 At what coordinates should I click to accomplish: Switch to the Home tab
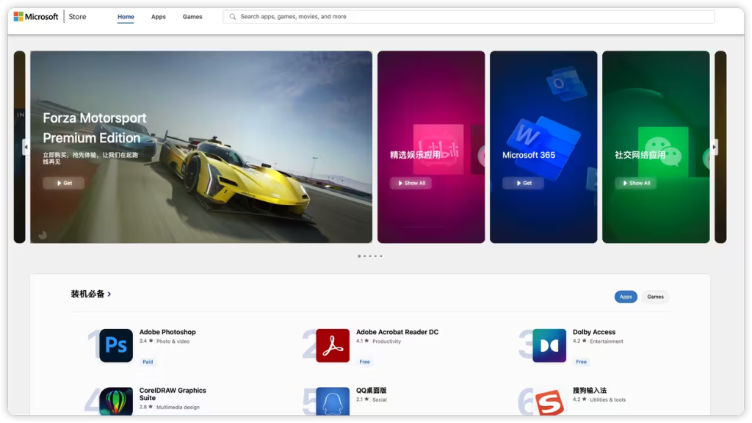pyautogui.click(x=126, y=17)
